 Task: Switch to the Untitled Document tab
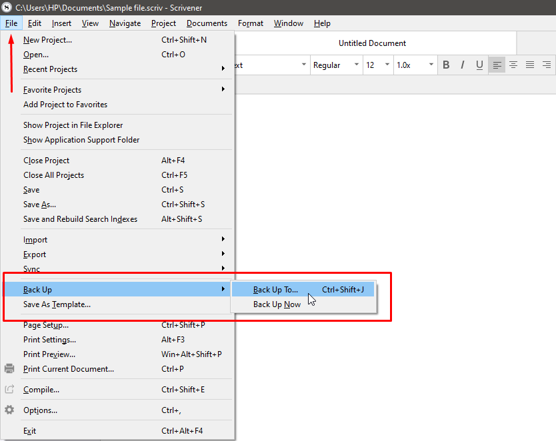pos(372,43)
